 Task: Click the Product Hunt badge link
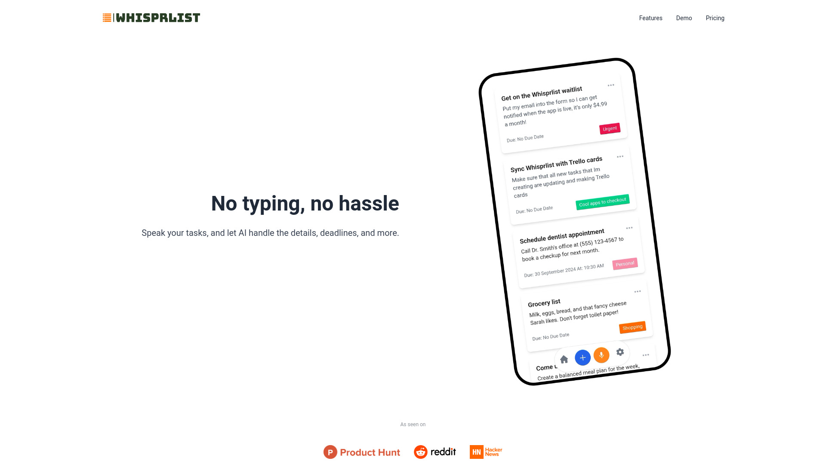click(361, 452)
